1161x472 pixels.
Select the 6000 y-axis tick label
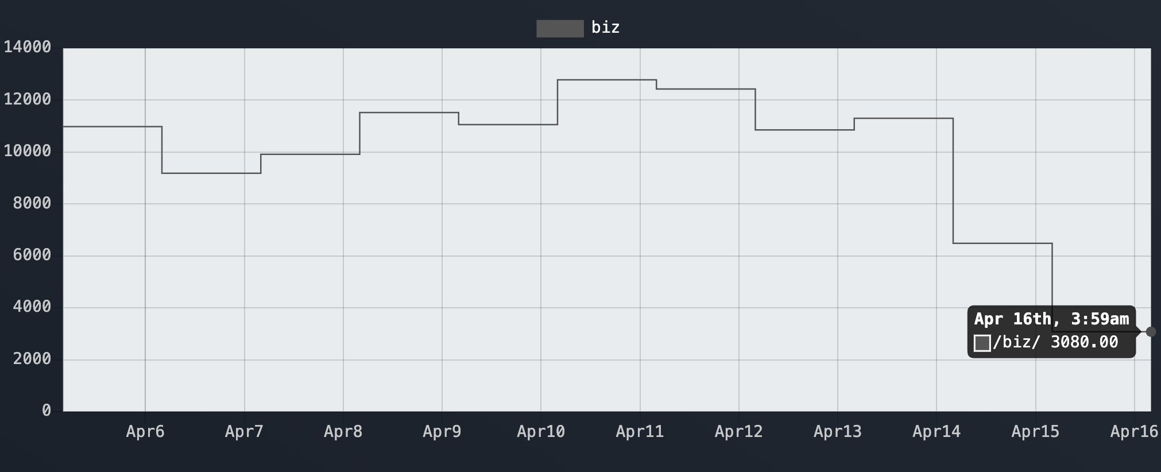(32, 256)
